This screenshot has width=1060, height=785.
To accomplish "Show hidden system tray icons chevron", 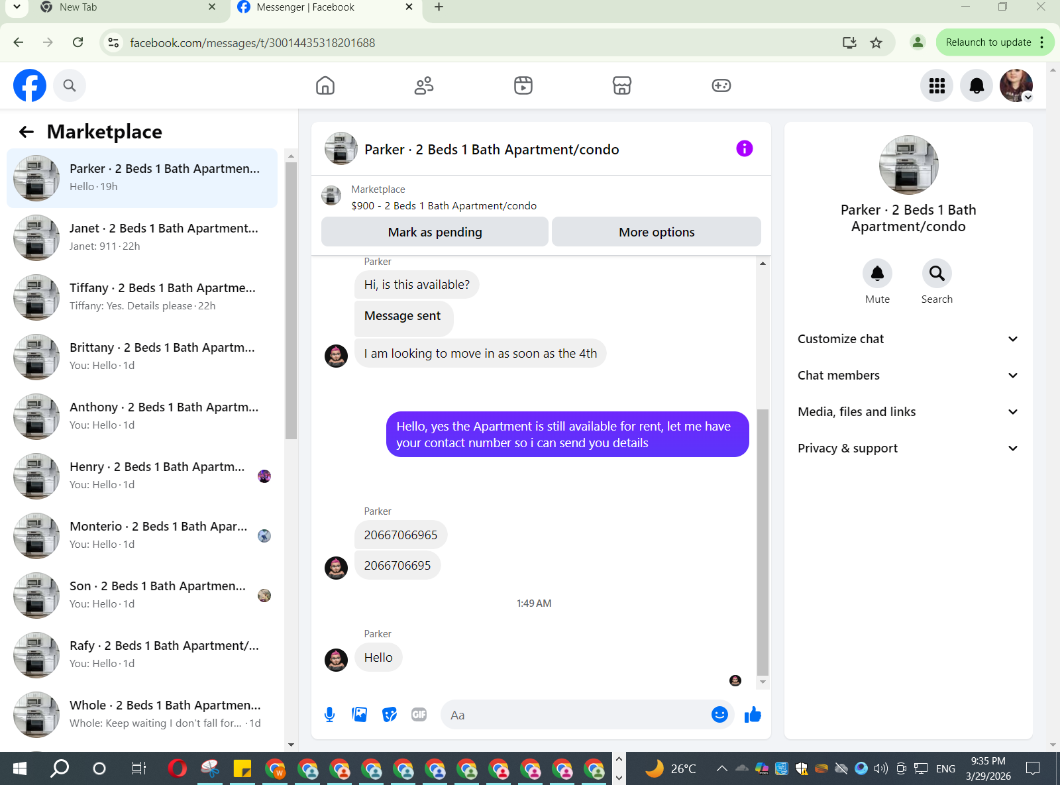I will pos(721,768).
